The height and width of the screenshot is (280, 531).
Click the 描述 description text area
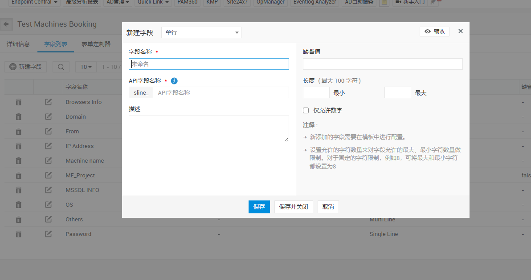(x=208, y=129)
